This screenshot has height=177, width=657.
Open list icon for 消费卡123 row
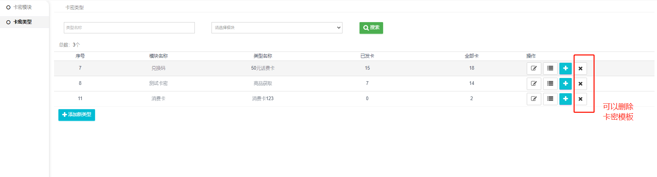[550, 99]
